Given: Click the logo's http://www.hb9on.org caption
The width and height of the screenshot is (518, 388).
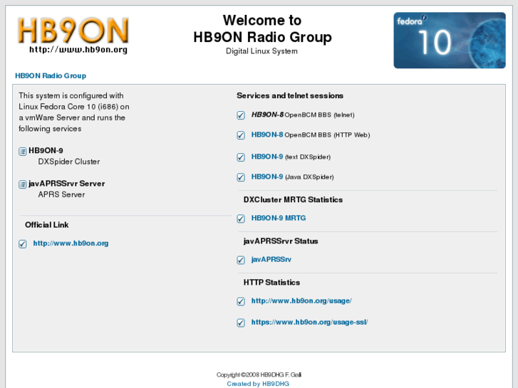Looking at the screenshot, I should [78, 50].
